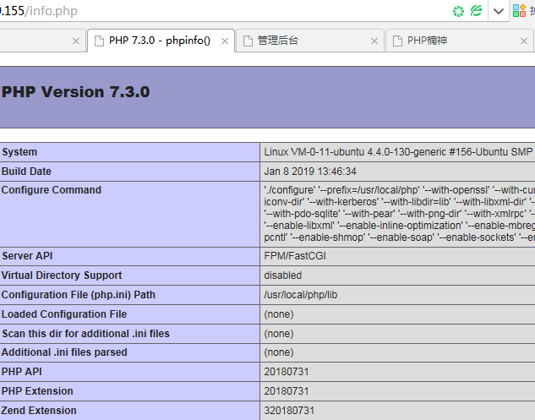Click the disabled value cell
This screenshot has width=535, height=420.
[283, 275]
